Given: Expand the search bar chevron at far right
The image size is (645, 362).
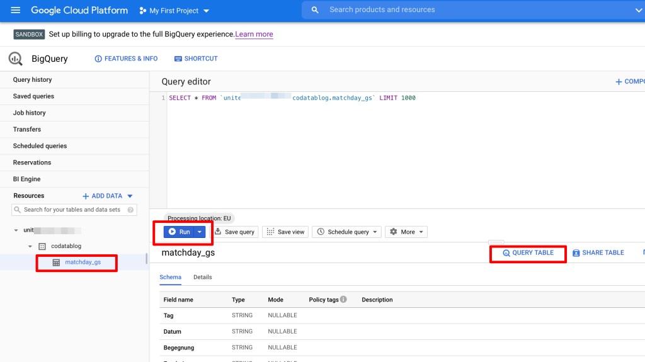Looking at the screenshot, I should (639, 10).
